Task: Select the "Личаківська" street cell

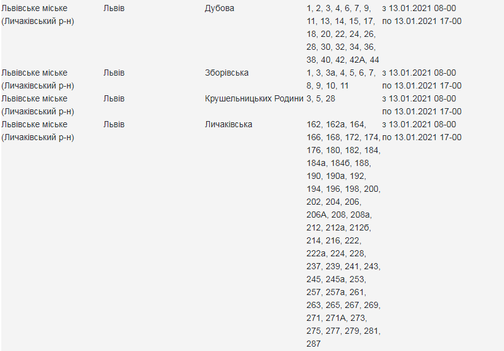Action: (x=228, y=124)
